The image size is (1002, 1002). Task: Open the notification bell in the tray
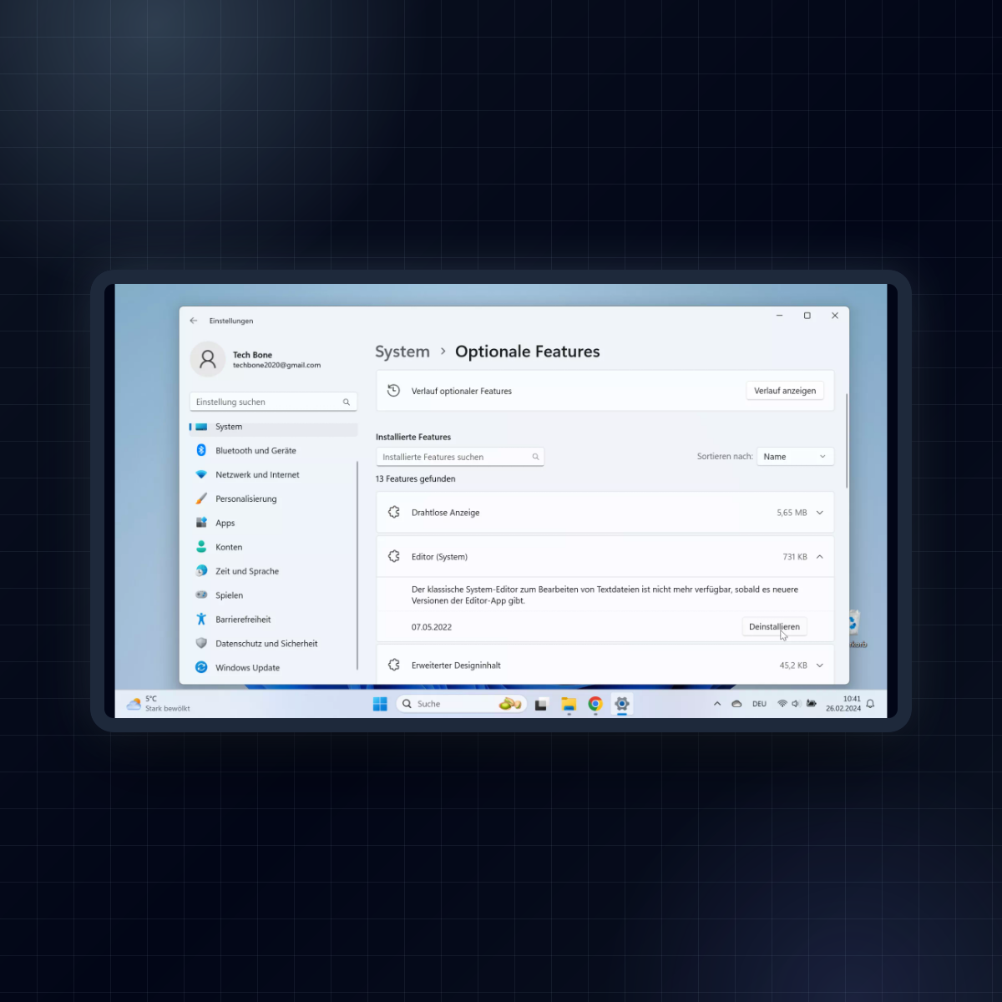(870, 704)
